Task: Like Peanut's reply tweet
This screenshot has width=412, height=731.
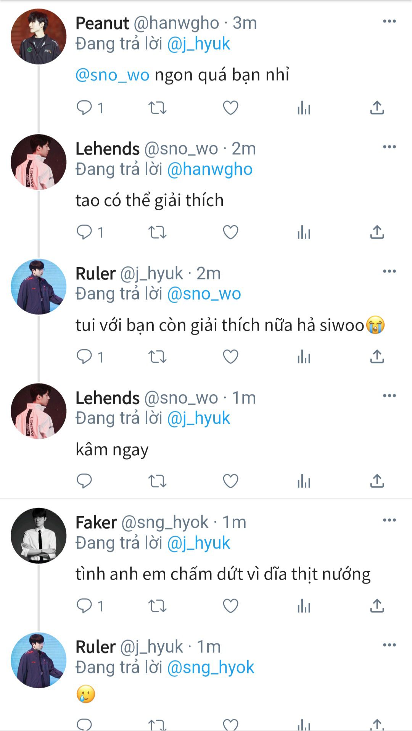Action: tap(230, 108)
